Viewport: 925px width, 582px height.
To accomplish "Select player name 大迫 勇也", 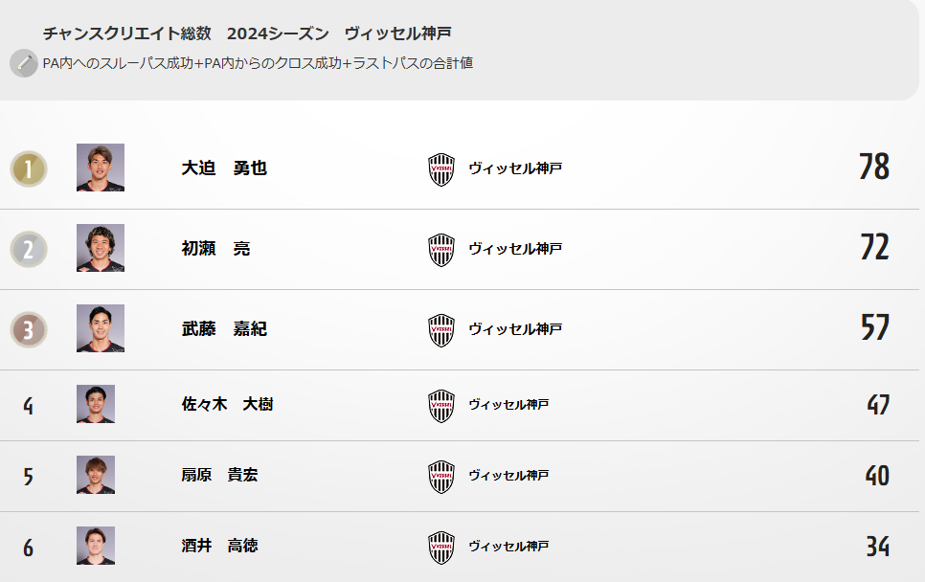I will (224, 168).
